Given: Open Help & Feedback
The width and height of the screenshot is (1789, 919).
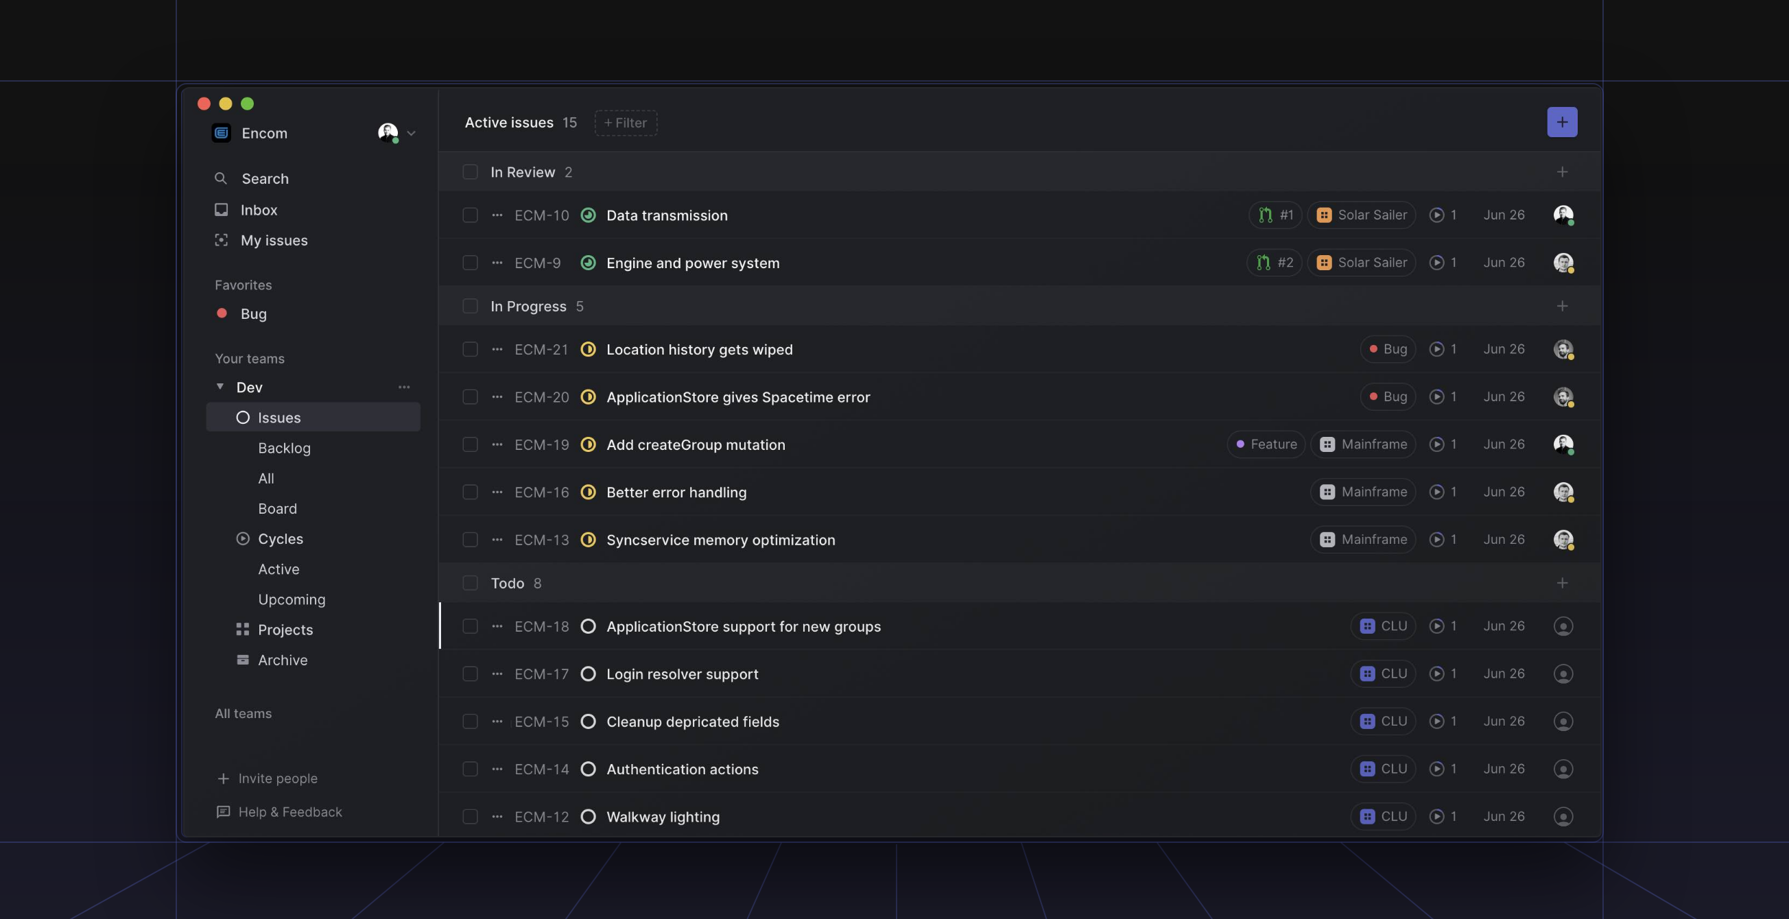Looking at the screenshot, I should (x=279, y=812).
